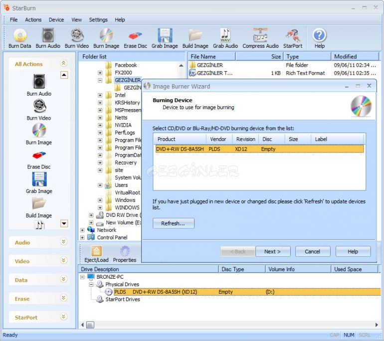
Task: Click the All Actions scroll-down arrow
Action: 64,223
